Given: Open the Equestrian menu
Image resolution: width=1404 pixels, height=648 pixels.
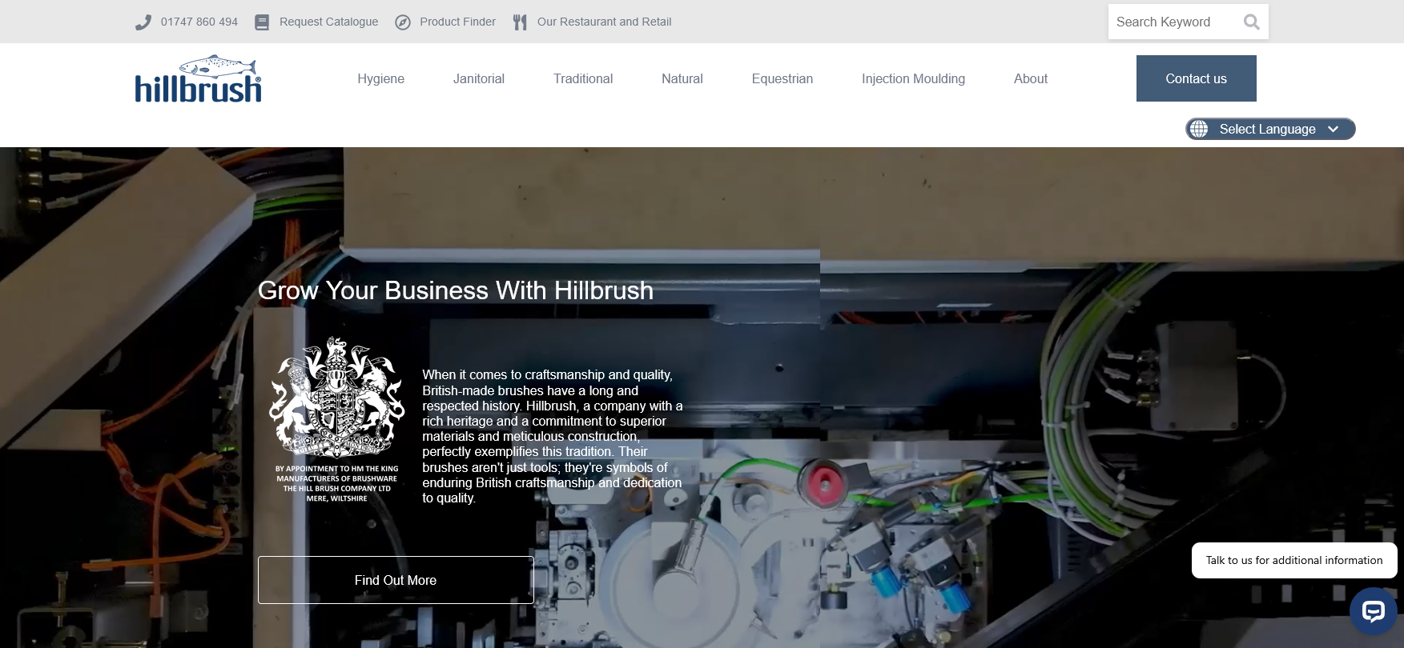Looking at the screenshot, I should click(x=782, y=78).
